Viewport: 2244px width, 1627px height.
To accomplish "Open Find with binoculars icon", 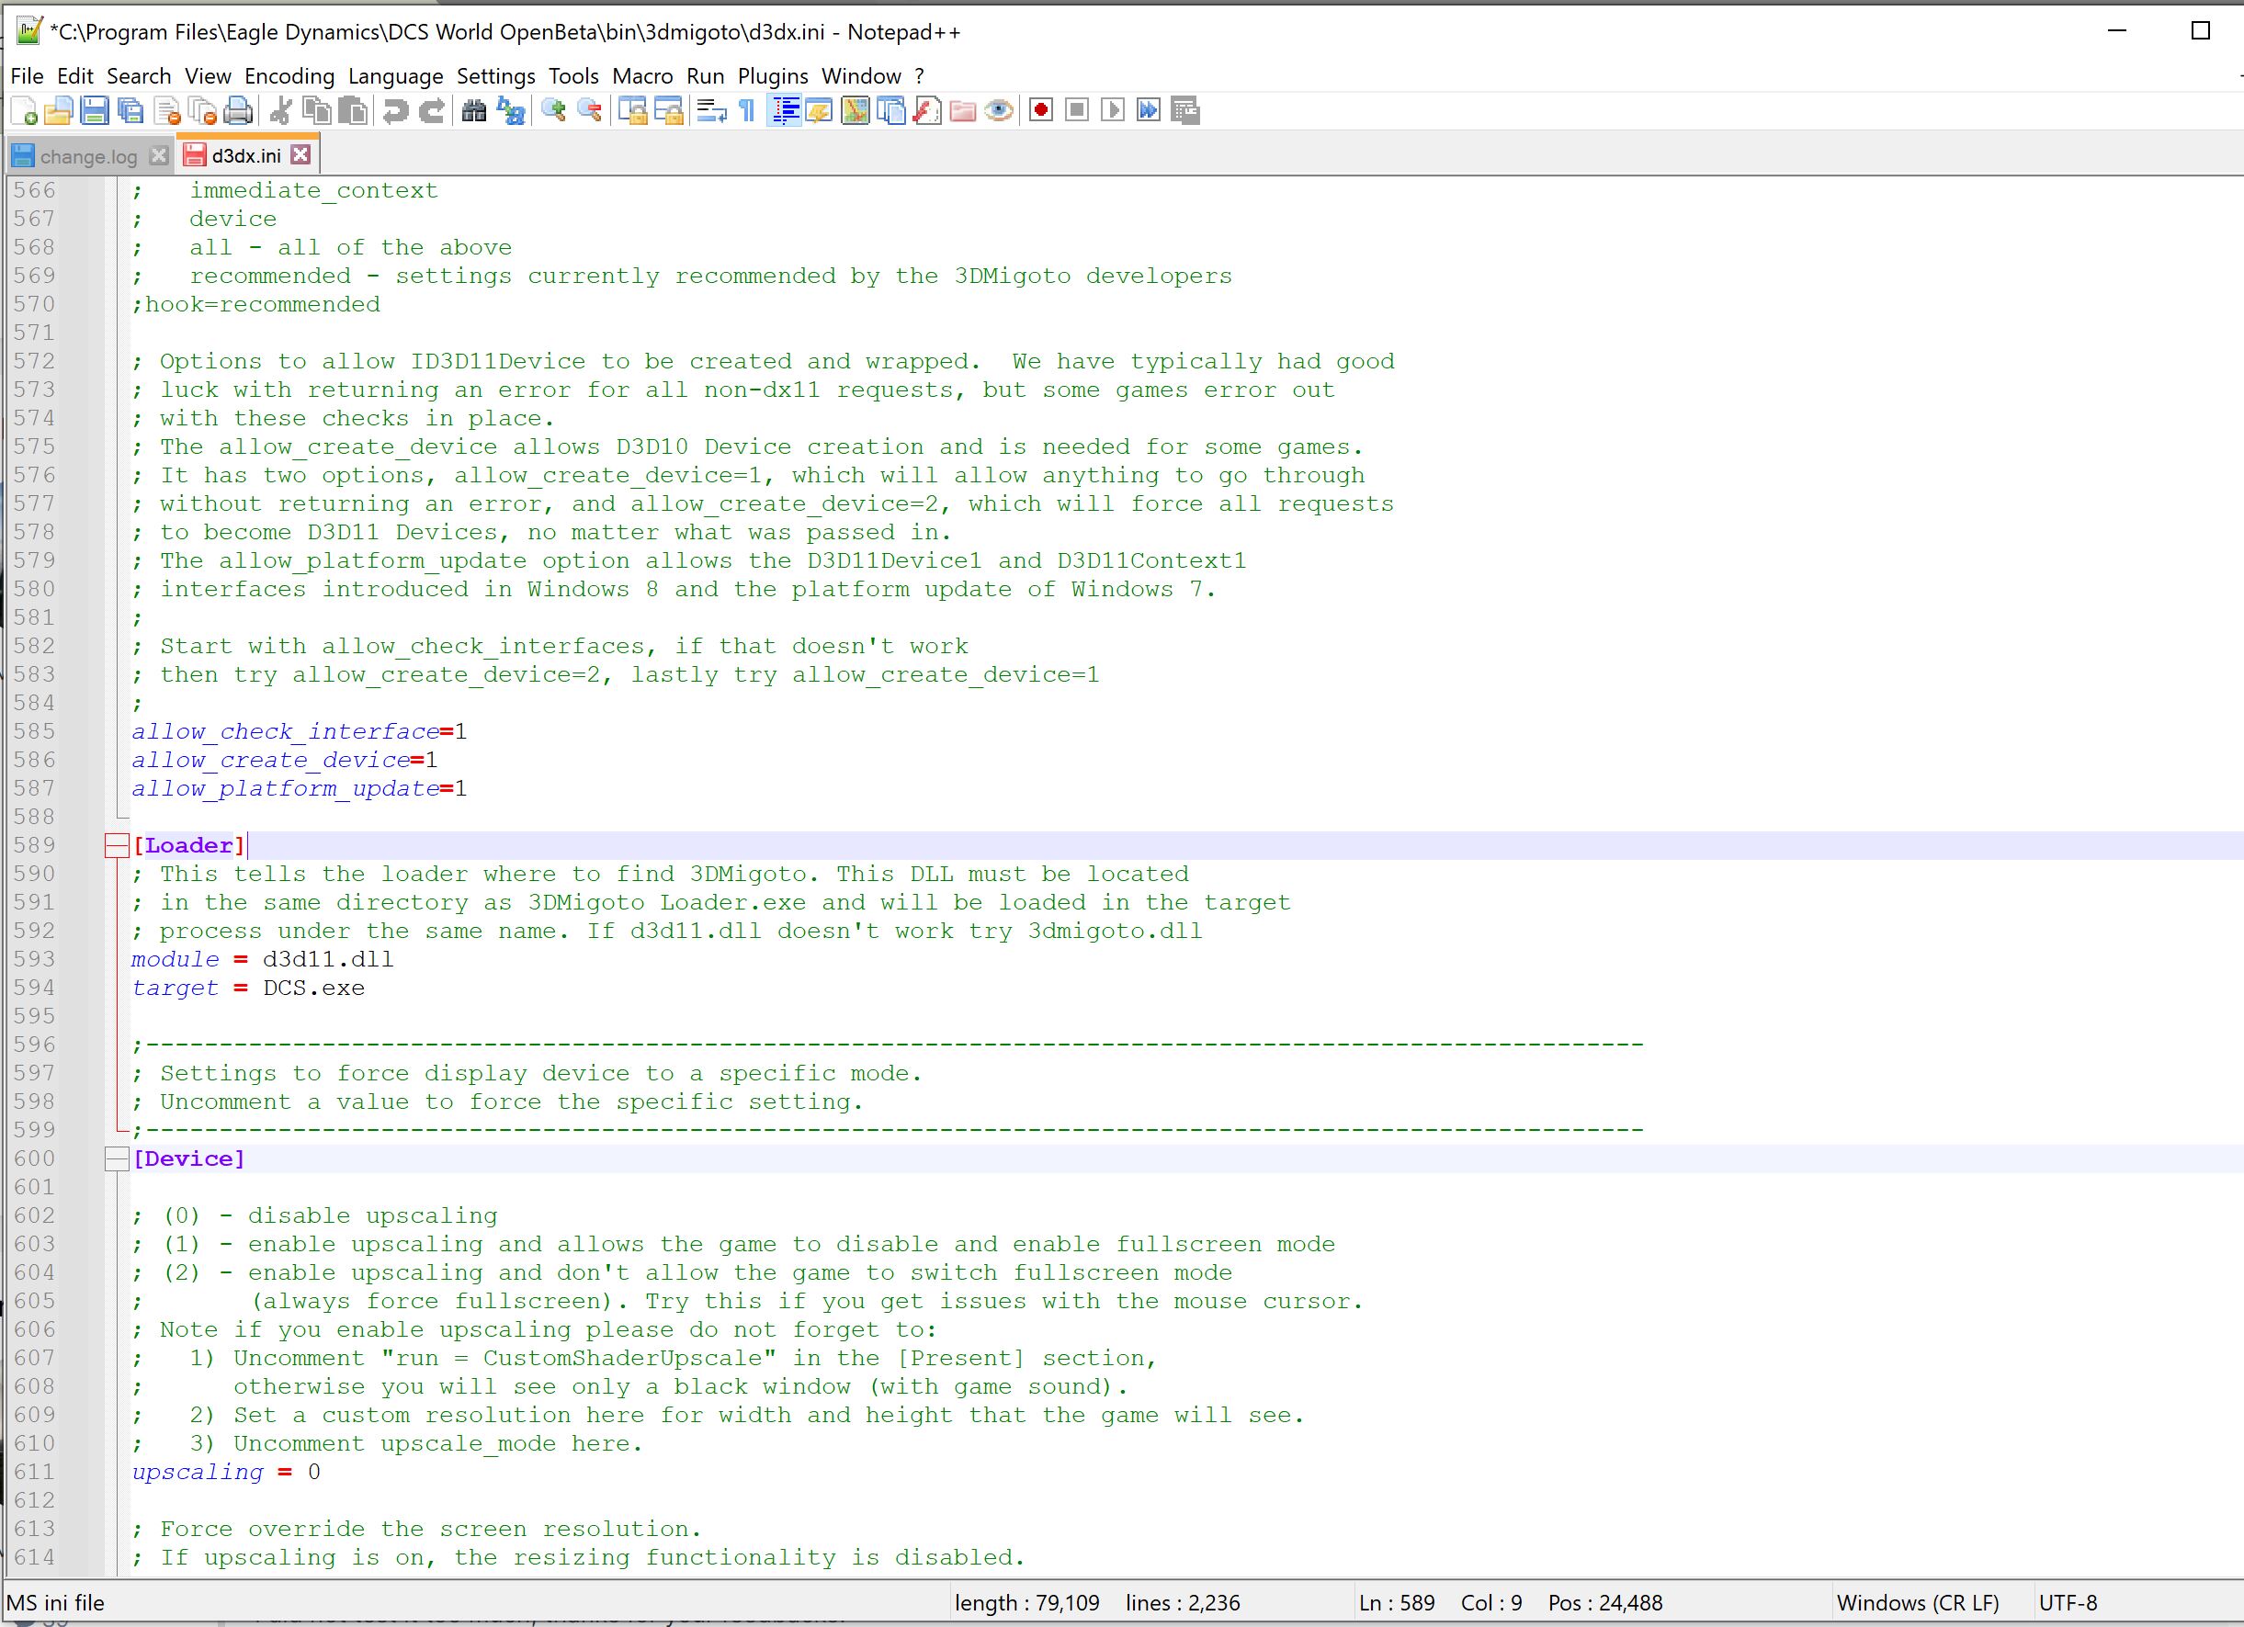I will (x=474, y=111).
